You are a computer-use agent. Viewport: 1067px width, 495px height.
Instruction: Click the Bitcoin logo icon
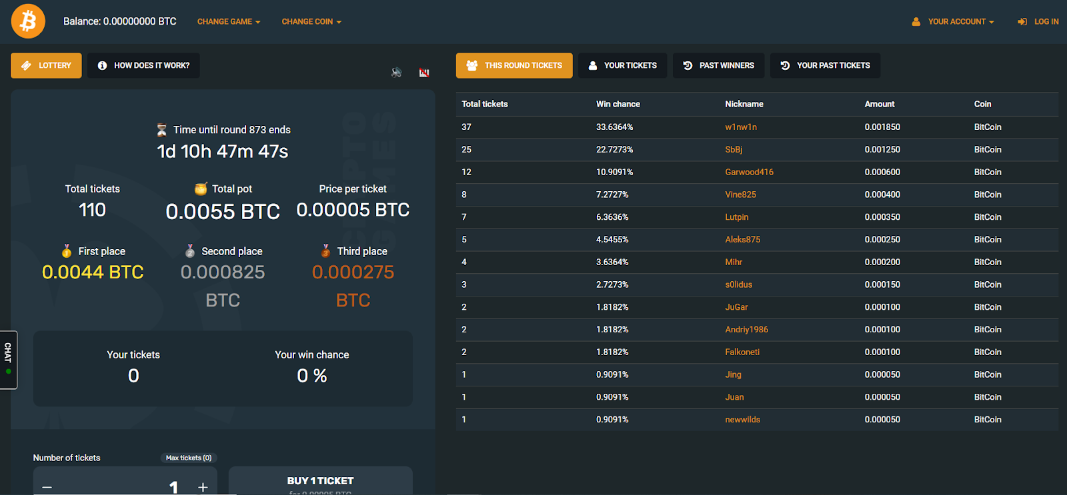pyautogui.click(x=28, y=21)
